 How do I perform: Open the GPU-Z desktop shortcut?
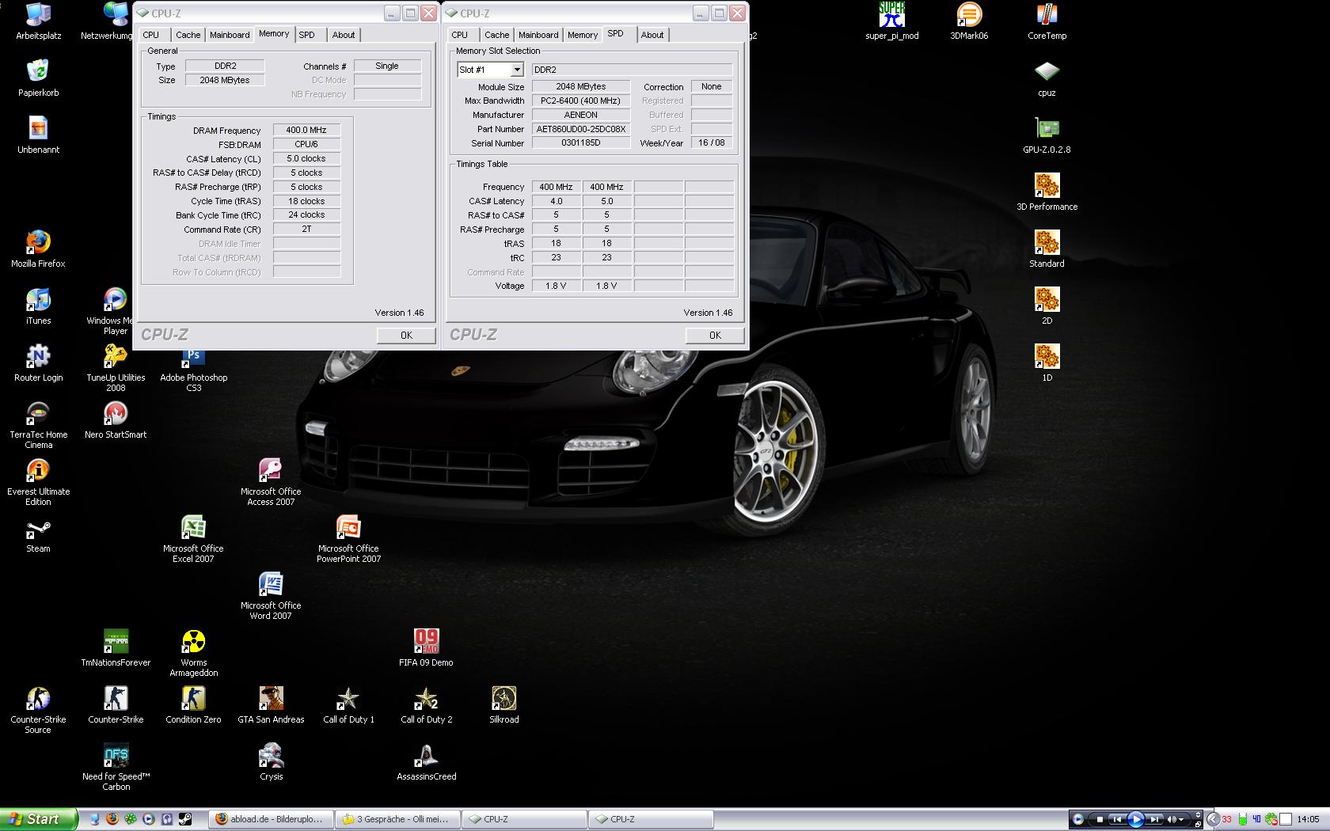(x=1046, y=129)
